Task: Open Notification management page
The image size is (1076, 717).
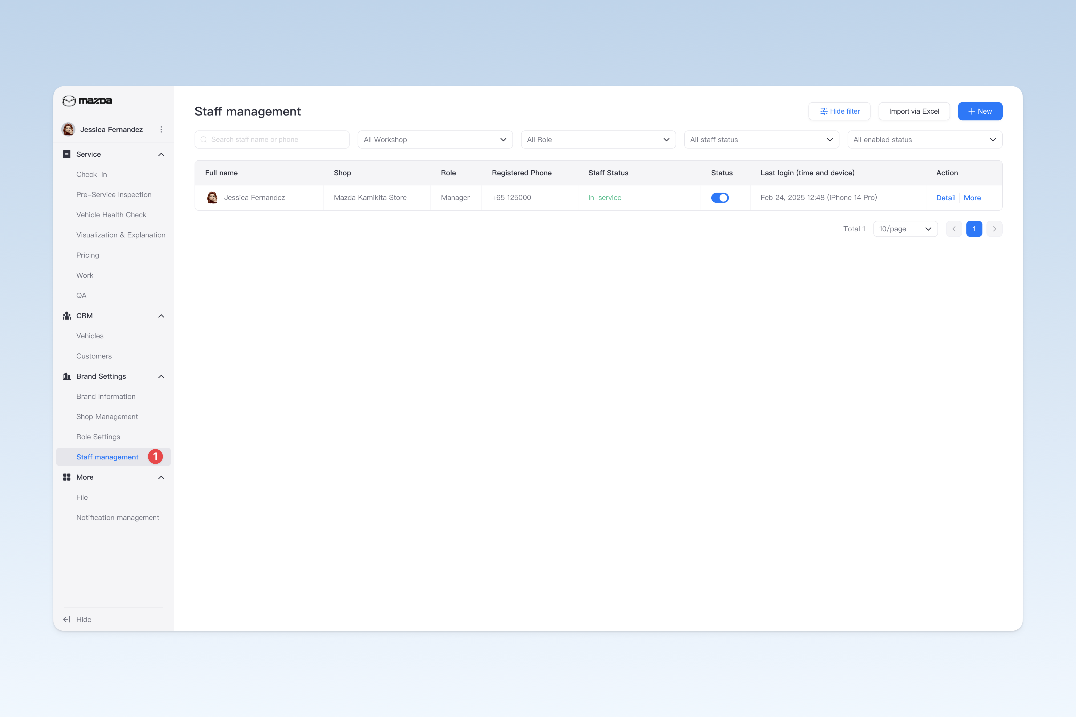Action: tap(118, 517)
